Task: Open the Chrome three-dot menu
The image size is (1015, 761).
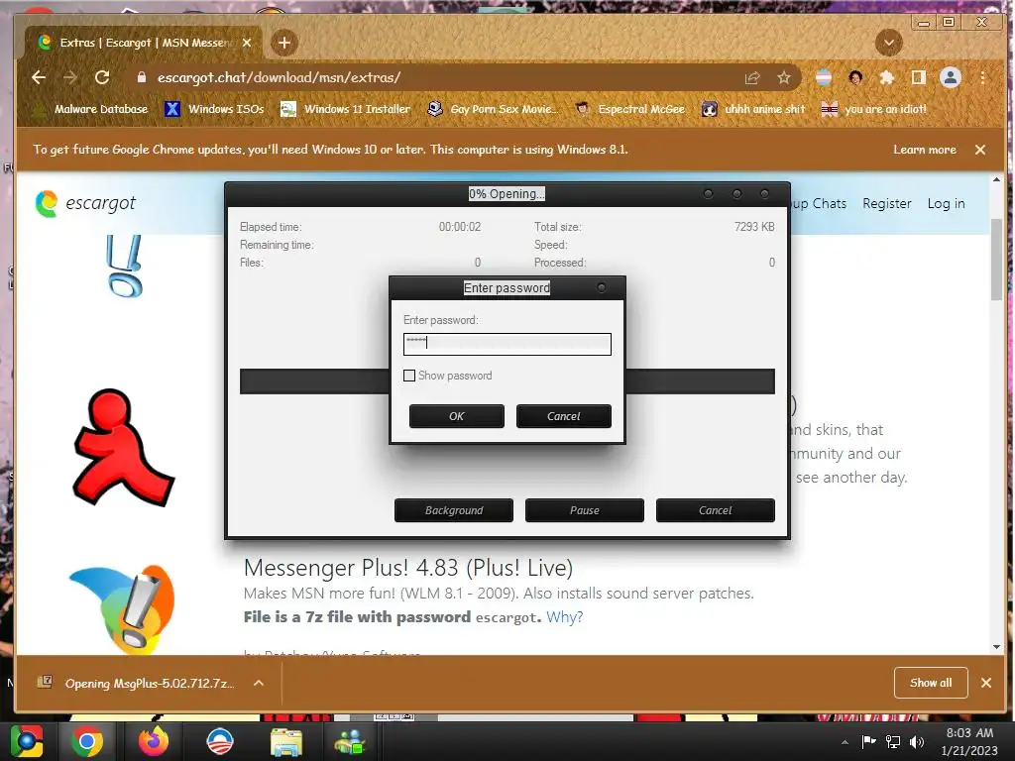Action: coord(982,77)
